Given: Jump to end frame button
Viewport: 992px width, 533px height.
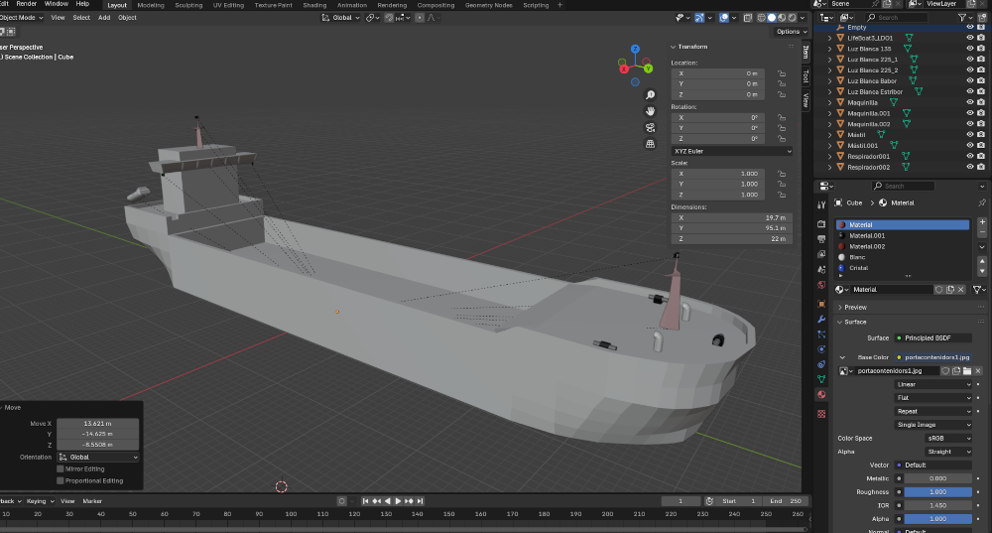Looking at the screenshot, I should tap(420, 501).
